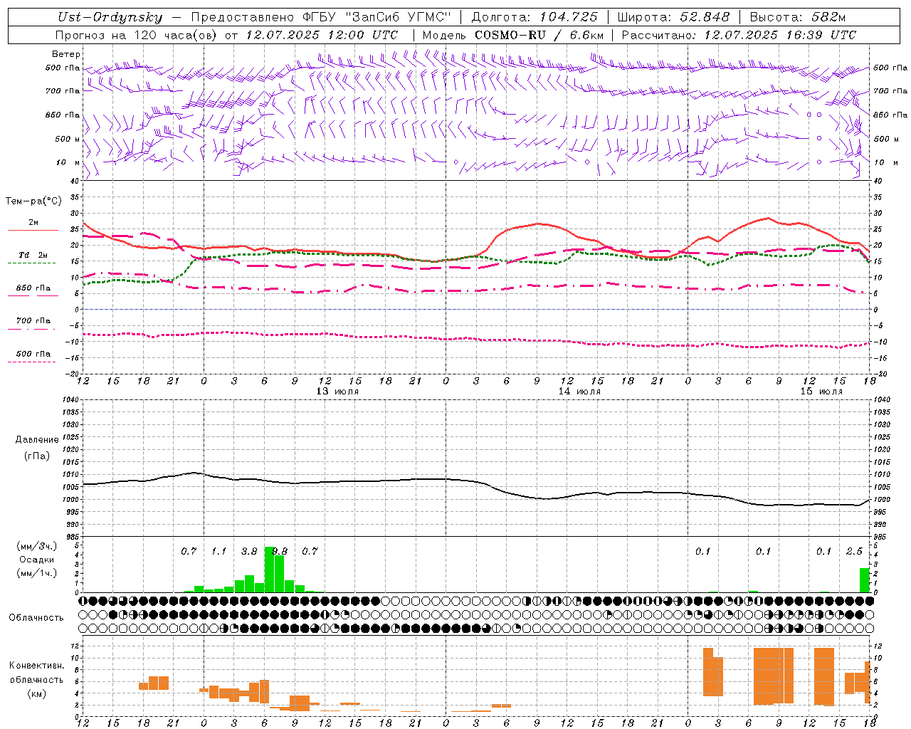
Task: Select the 'Предоставлено ФГБУ "ЗапСиб УГМС"' text
Action: tap(321, 18)
